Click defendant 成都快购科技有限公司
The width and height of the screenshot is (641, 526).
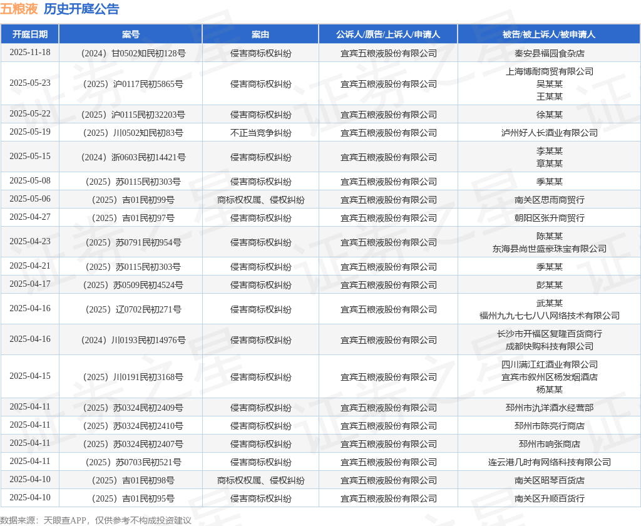(x=550, y=346)
